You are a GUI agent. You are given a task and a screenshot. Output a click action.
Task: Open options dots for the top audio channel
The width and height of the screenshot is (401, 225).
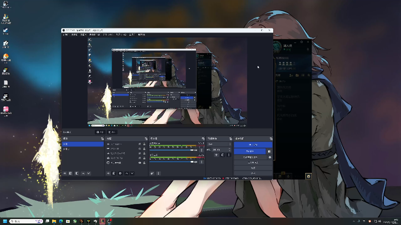click(202, 150)
